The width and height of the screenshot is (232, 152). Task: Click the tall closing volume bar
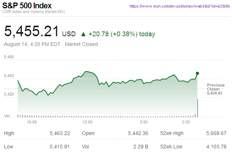(x=198, y=108)
